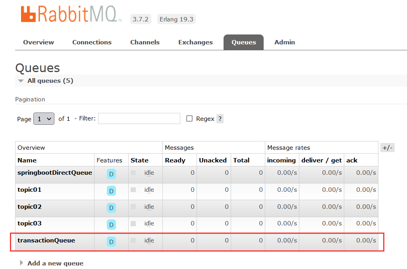407x269 pixels.
Task: Open the Regex help question mark
Action: pyautogui.click(x=220, y=118)
